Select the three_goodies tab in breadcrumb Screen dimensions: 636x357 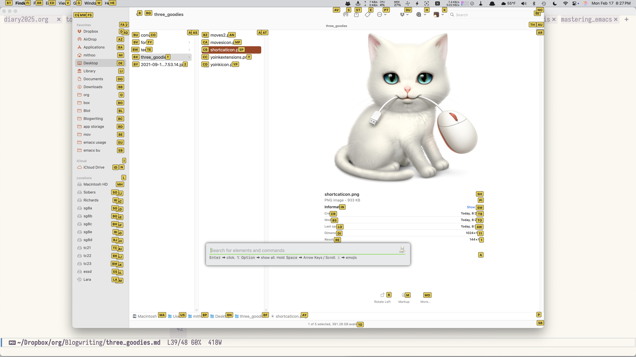click(x=250, y=316)
